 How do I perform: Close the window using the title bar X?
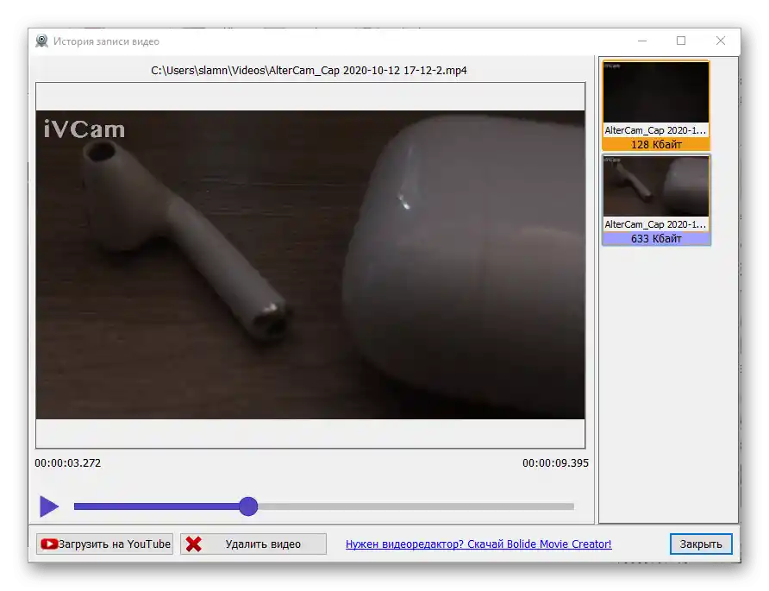click(x=721, y=41)
